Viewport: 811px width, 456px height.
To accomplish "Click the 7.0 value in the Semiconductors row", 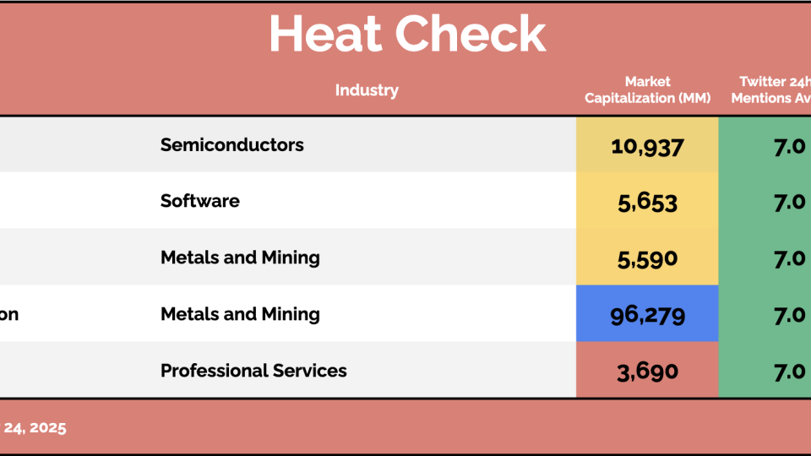I will (788, 145).
